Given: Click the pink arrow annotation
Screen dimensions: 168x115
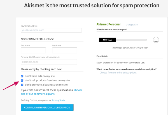Looking at the screenshot, I should tap(11, 85).
